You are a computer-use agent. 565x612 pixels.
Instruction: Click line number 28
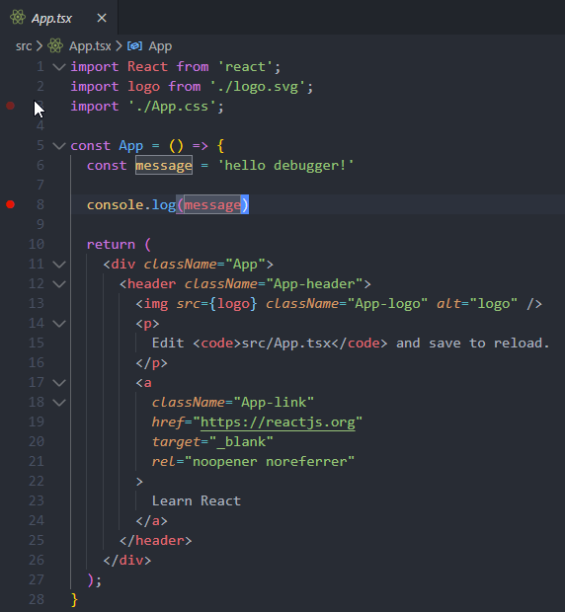[x=37, y=599]
